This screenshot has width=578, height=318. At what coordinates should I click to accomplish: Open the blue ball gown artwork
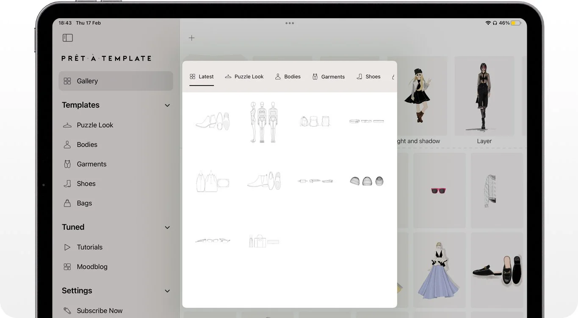439,270
